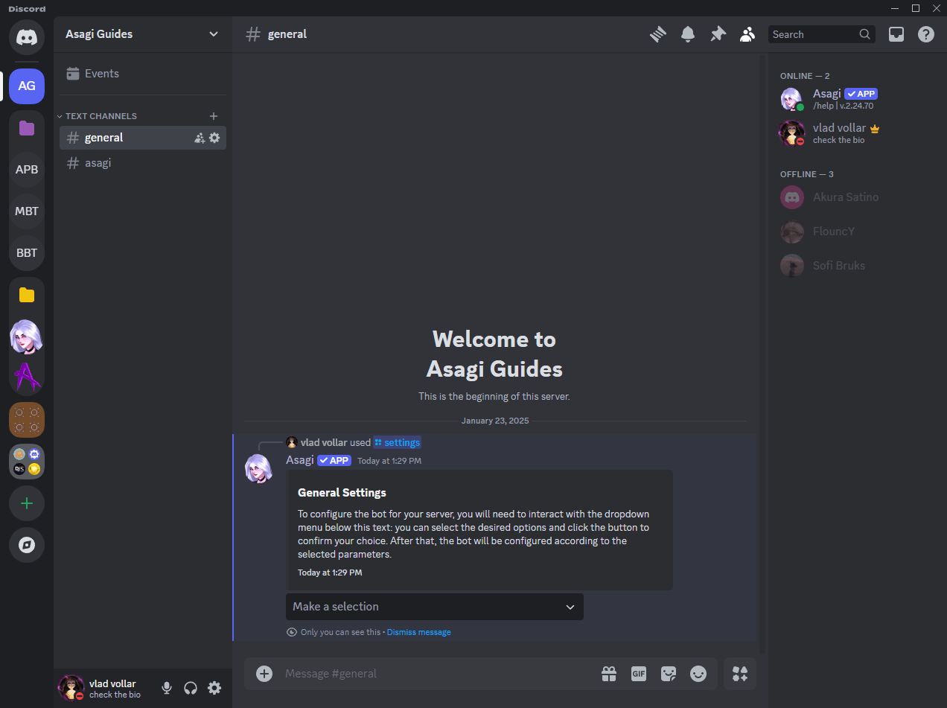This screenshot has width=947, height=708.
Task: Open notification settings bell icon
Action: (x=688, y=34)
